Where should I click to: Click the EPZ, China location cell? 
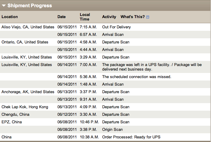click(11, 122)
